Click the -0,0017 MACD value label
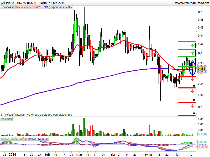The image size is (210, 157). [202, 145]
